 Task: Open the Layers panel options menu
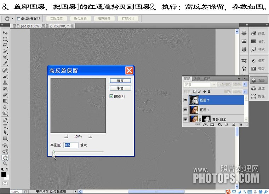(x=246, y=78)
